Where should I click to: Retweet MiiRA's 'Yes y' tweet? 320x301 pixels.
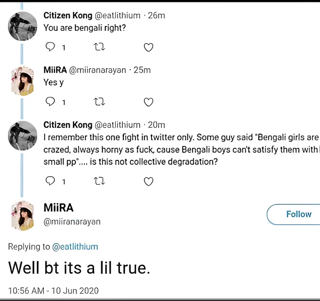click(x=99, y=102)
